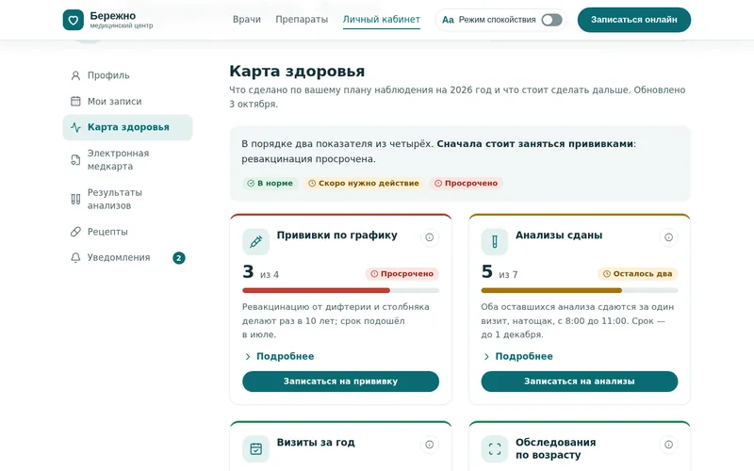The width and height of the screenshot is (754, 471).
Task: Click the syringe icon on Прививки card
Action: [255, 241]
